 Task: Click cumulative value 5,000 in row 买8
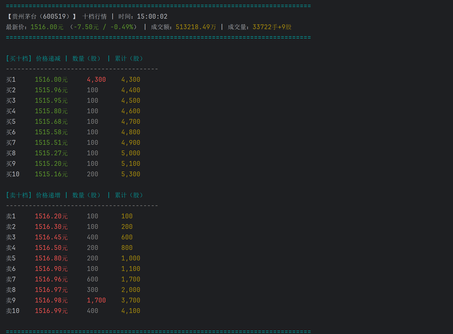tap(131, 153)
